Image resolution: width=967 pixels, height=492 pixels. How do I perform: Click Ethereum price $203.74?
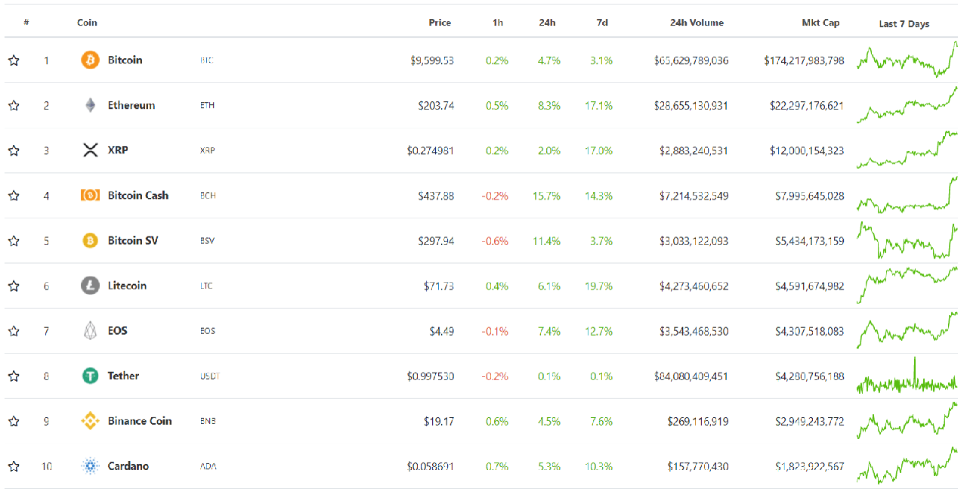point(436,106)
